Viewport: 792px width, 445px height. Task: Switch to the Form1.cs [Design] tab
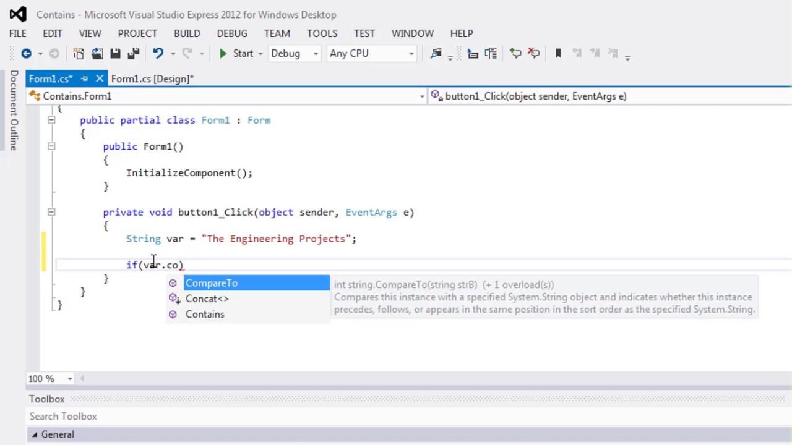(152, 78)
